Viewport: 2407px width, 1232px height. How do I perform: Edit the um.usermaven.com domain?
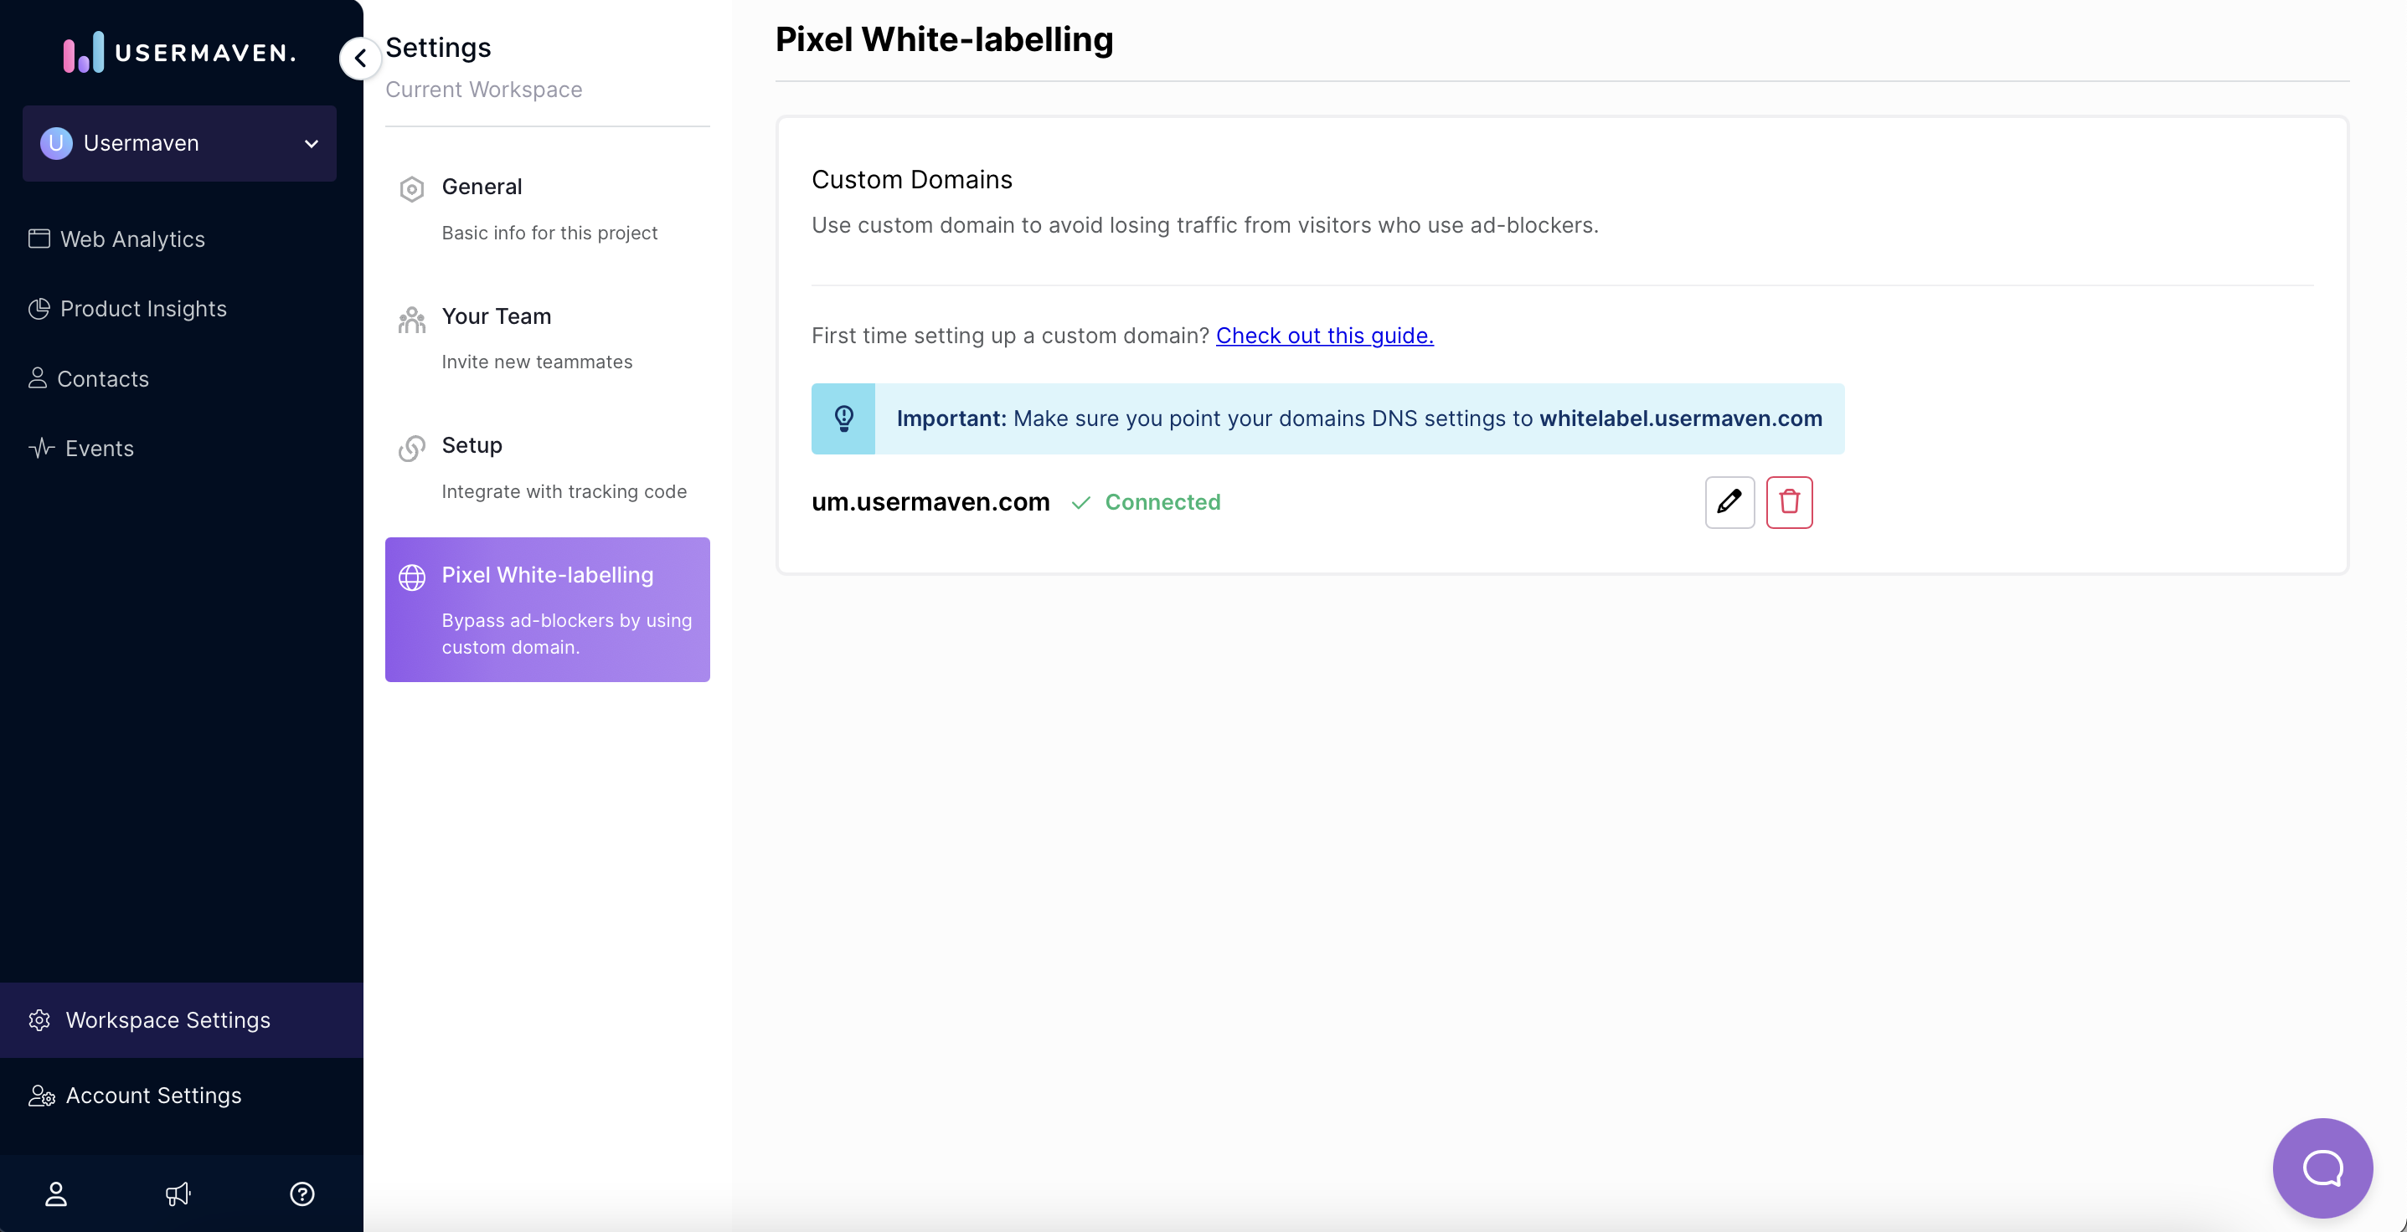1729,502
